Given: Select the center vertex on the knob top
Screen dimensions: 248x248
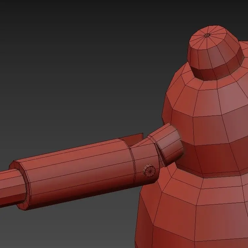Looking at the screenshot, I should [x=207, y=35].
